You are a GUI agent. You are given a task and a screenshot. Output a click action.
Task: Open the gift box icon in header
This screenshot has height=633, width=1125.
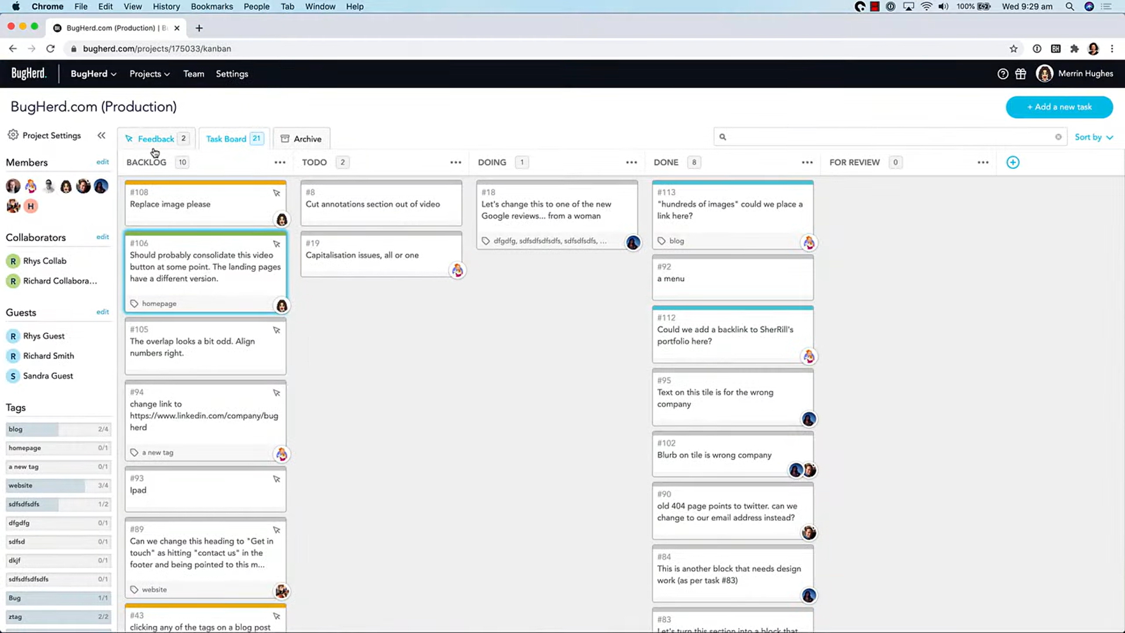(x=1021, y=74)
